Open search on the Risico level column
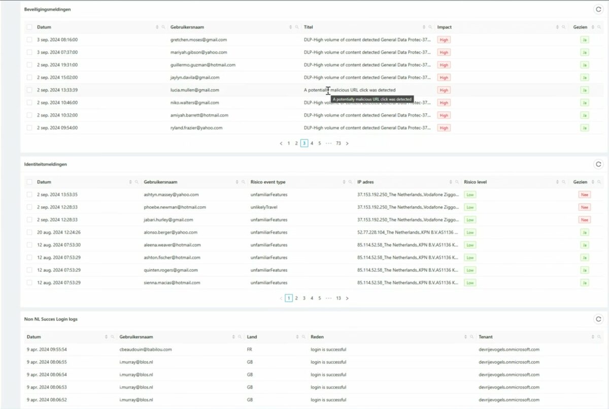Image resolution: width=609 pixels, height=409 pixels. tap(564, 182)
